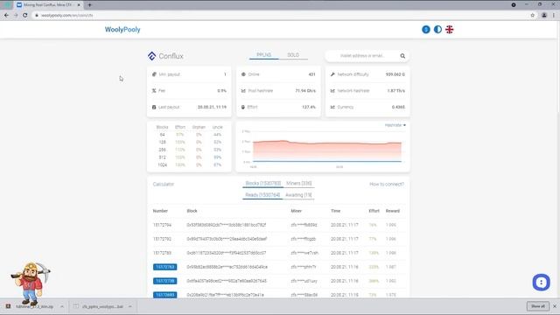Click the Fee percent icon
This screenshot has height=315, width=560.
[154, 91]
